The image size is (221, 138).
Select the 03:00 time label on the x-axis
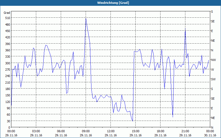click(36, 131)
